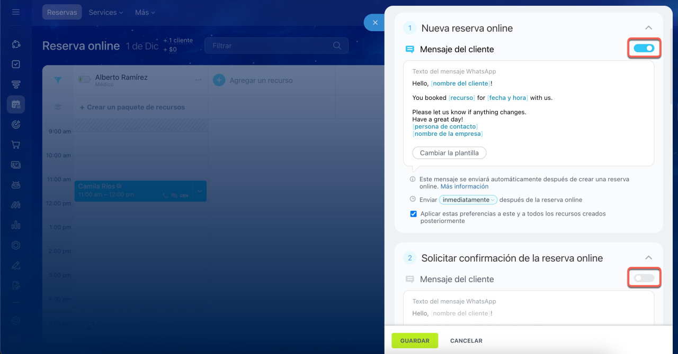Click the Cambiar la plantilla button
This screenshot has width=678, height=354.
click(x=449, y=153)
